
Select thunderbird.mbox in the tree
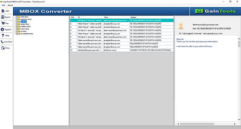tap(27, 34)
